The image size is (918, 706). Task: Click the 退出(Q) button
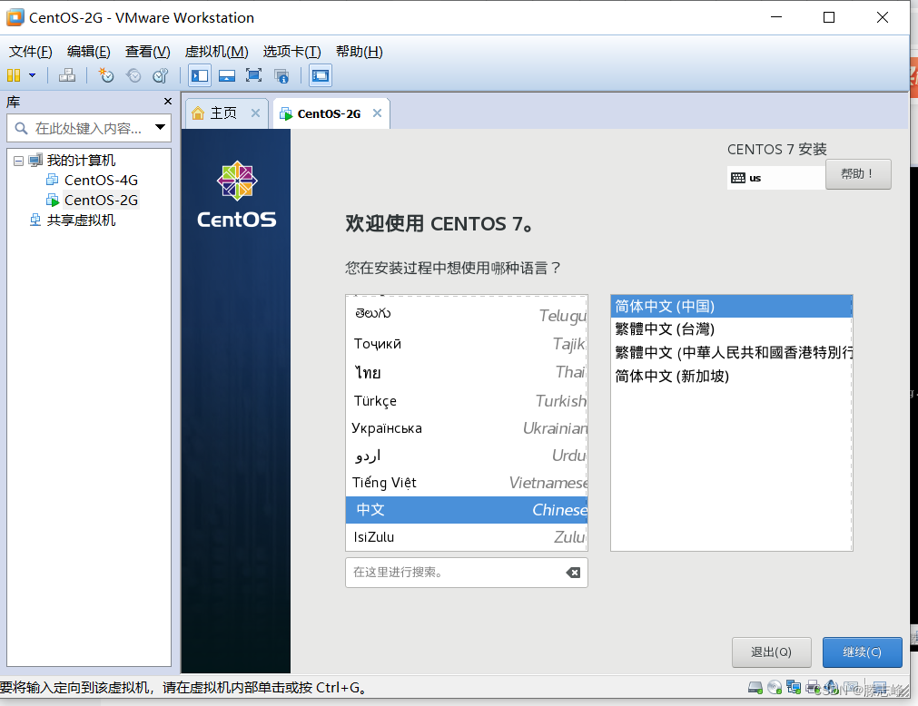[771, 652]
